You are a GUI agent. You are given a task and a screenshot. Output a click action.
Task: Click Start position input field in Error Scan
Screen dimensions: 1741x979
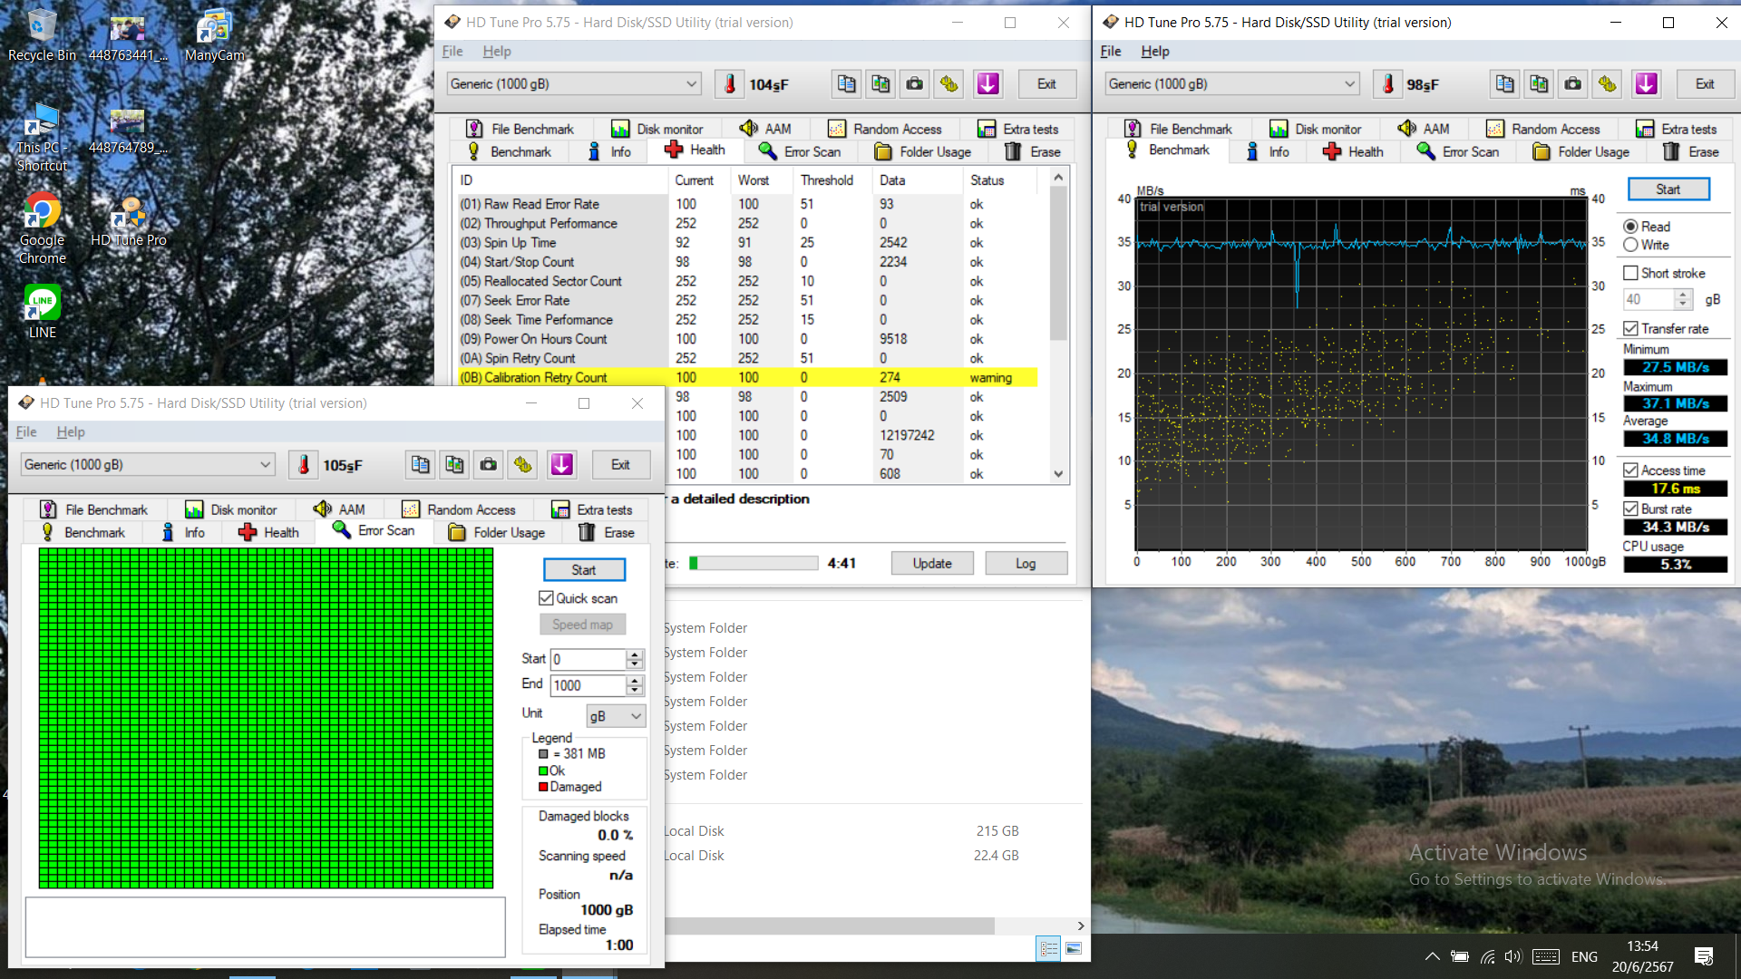(588, 659)
